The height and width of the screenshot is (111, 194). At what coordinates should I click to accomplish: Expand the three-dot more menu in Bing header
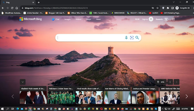(107, 19)
